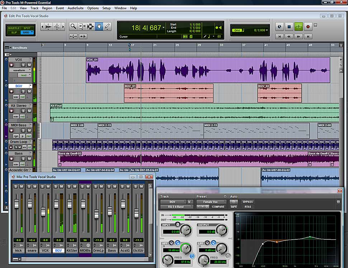The height and width of the screenshot is (268, 348).
Task: Click the HPF notch filter type icon
Action: [171, 243]
